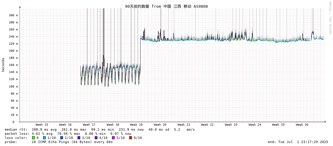Click the Week 18 axis label
This screenshot has width=333, height=146.
tap(113, 125)
